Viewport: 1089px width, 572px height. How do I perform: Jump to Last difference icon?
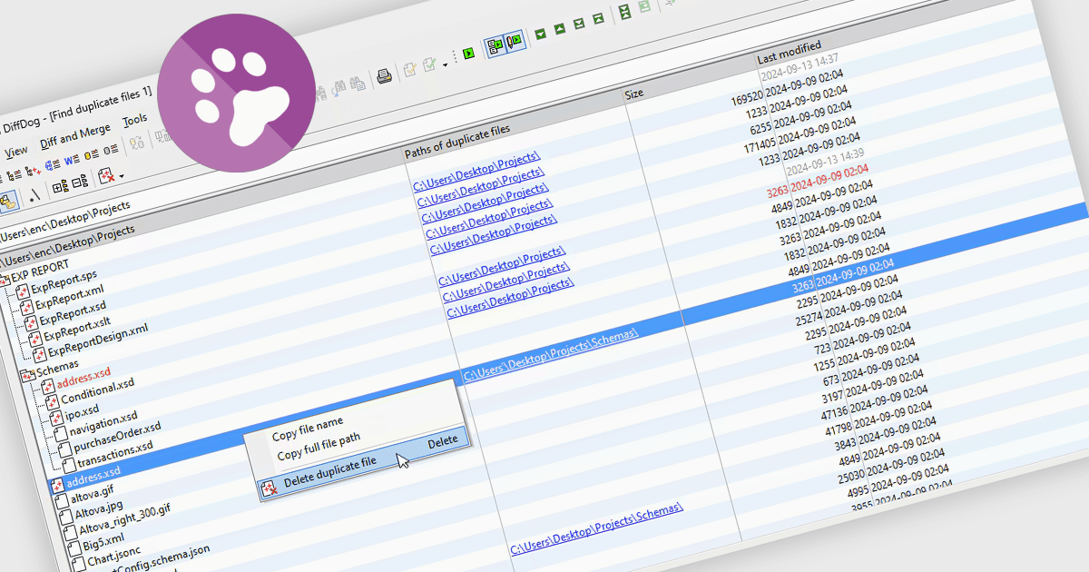point(579,24)
